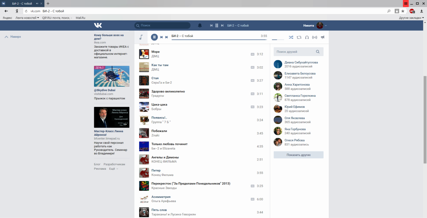Image resolution: width=427 pixels, height=218 pixels.
Task: Show lyrics icon for the song Перекресток
Action: click(x=253, y=186)
